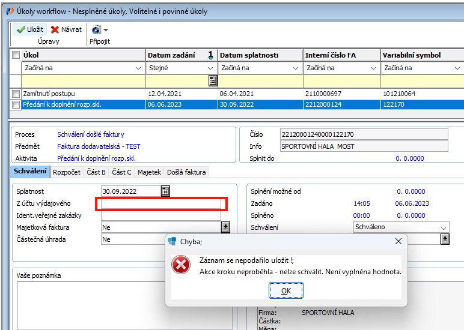Open the Došlá faktura tab

[186, 172]
